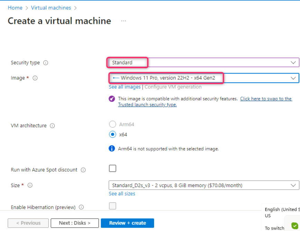Open the See all images link
This screenshot has width=300, height=231.
pyautogui.click(x=124, y=87)
